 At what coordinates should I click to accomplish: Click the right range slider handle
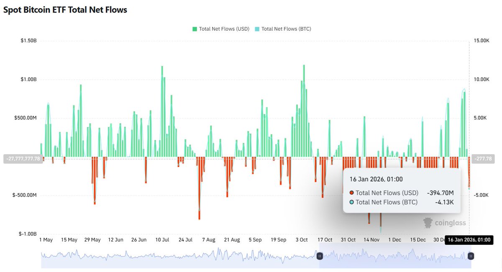[x=471, y=256]
